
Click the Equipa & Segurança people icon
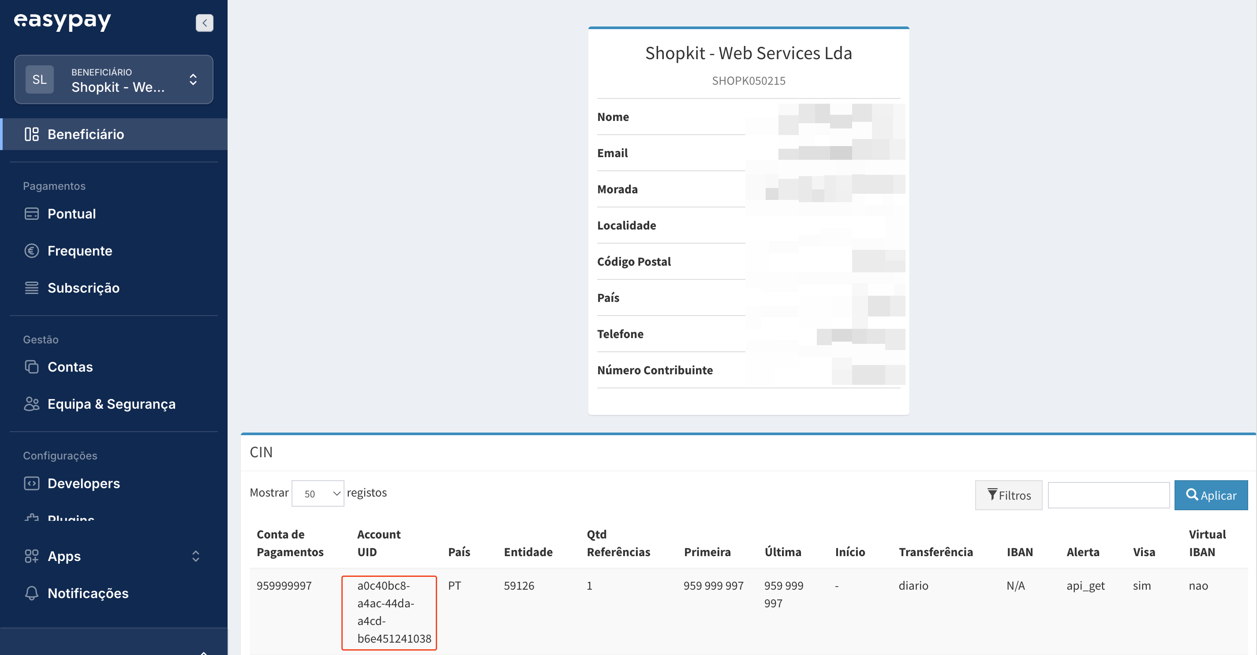tap(32, 404)
